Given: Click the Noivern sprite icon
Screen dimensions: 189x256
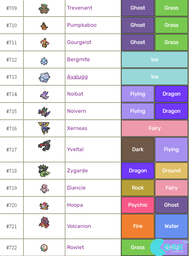Looking at the screenshot, I should click(x=44, y=112).
